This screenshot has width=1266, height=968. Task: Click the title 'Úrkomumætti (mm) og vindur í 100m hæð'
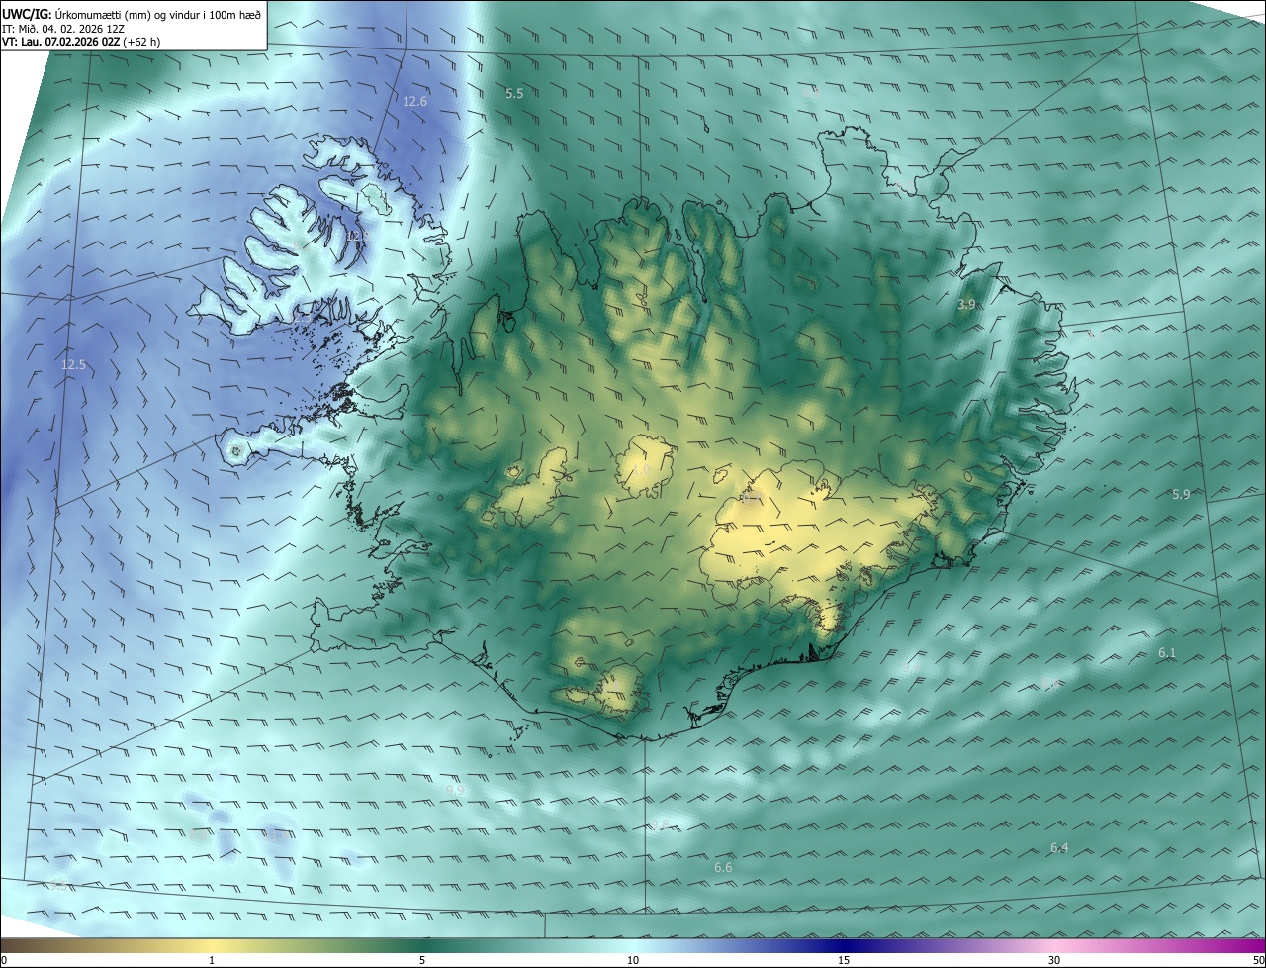158,14
